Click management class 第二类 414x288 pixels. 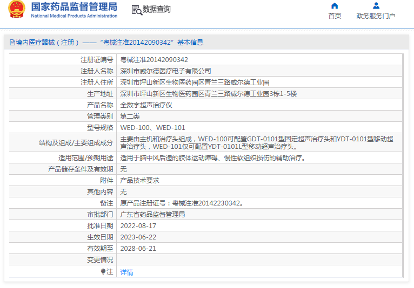pyautogui.click(x=130, y=116)
